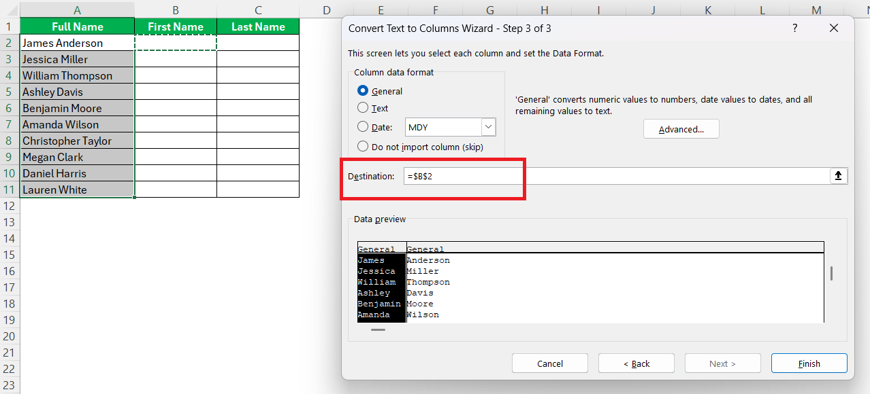Screen dimensions: 870x394
Task: Select row 1 header
Action: pyautogui.click(x=10, y=26)
